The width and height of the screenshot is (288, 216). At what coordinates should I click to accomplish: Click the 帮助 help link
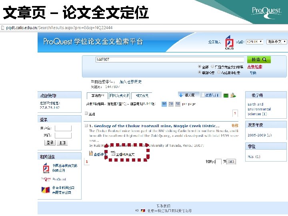click(253, 73)
